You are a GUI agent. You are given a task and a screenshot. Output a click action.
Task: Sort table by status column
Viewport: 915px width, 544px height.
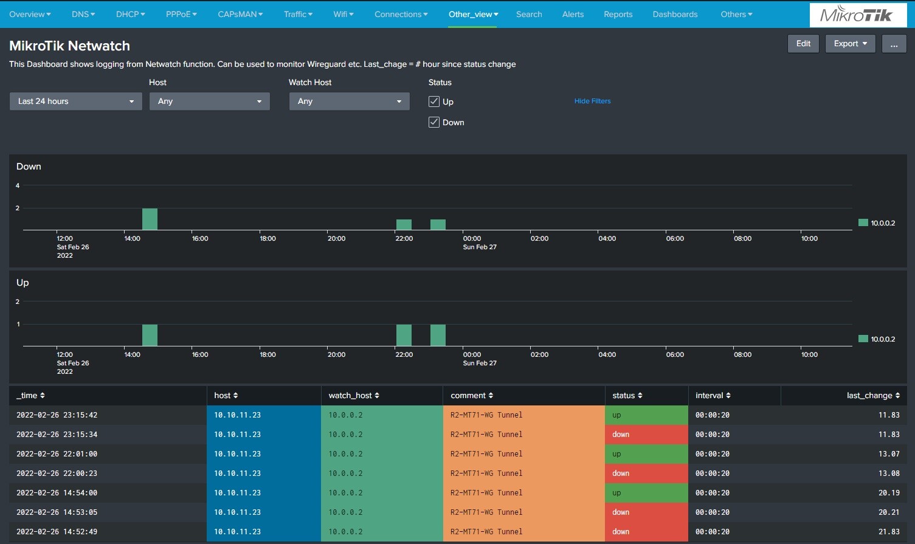(627, 396)
